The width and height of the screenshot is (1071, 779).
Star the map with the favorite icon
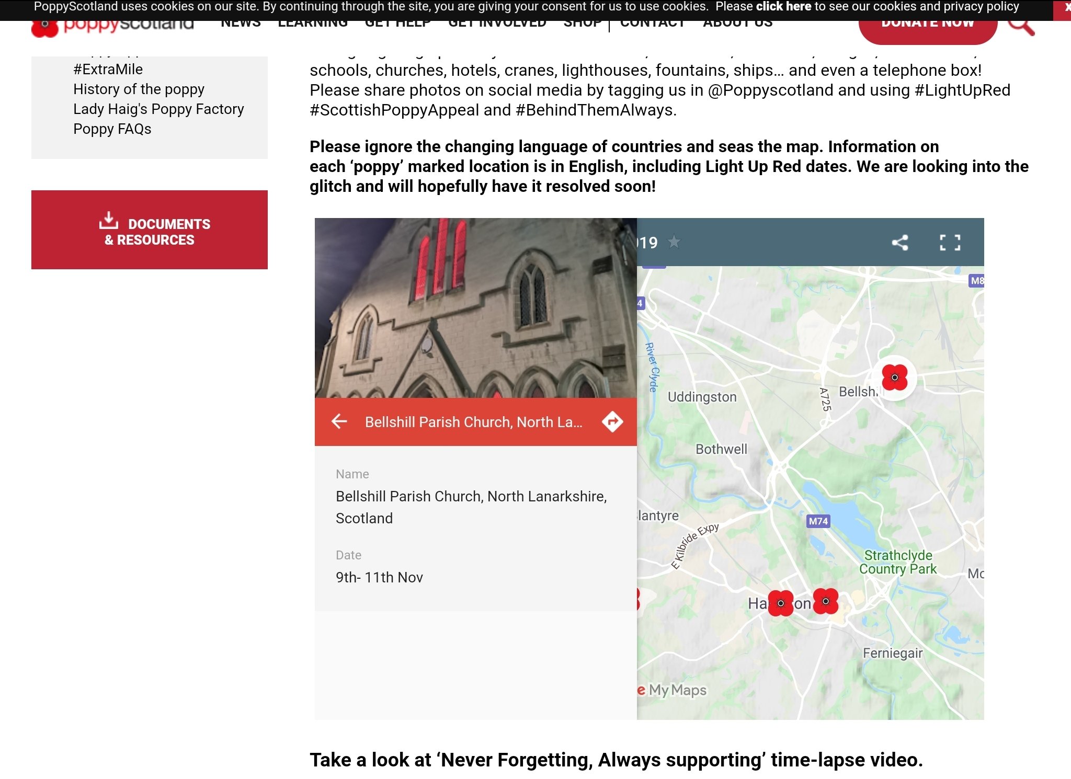point(674,242)
